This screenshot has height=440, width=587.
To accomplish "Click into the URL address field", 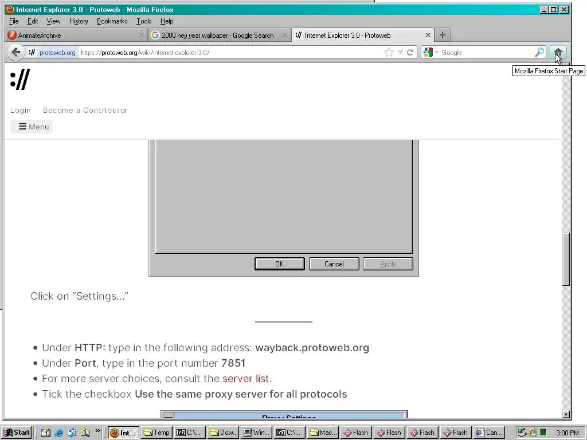I will click(x=230, y=53).
